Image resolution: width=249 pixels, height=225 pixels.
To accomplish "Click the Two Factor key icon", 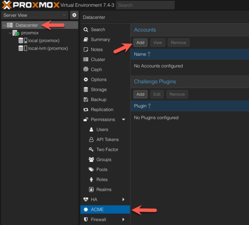I will (91, 150).
